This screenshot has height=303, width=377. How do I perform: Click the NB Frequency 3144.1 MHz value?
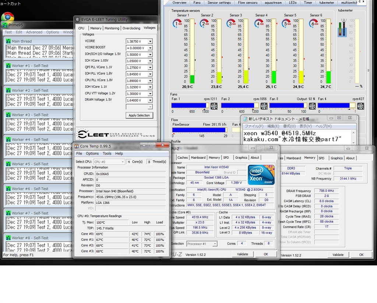click(348, 179)
